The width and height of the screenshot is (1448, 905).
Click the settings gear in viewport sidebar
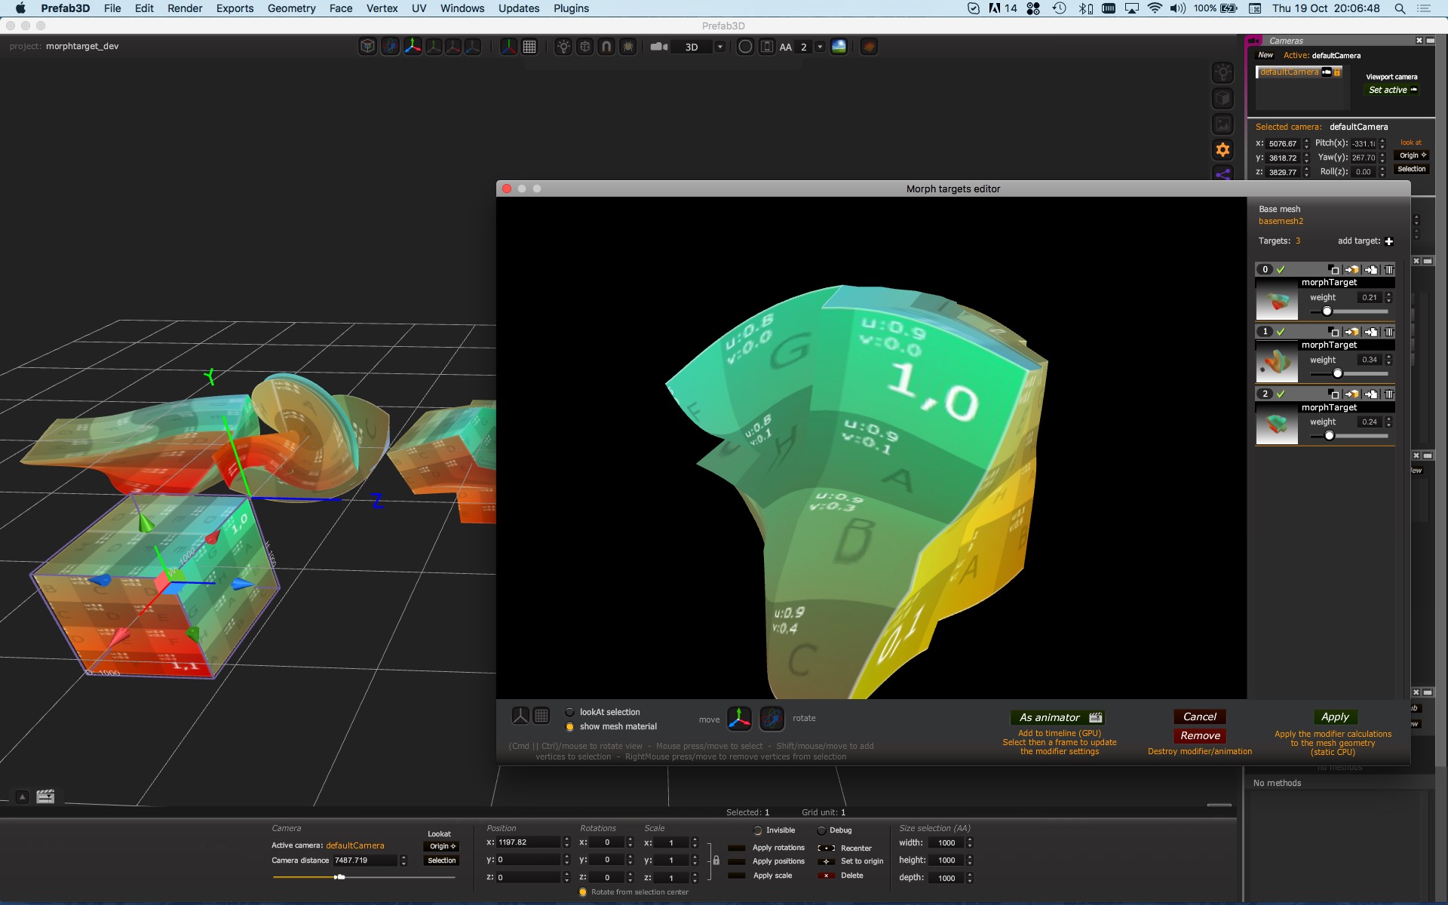pyautogui.click(x=1223, y=149)
